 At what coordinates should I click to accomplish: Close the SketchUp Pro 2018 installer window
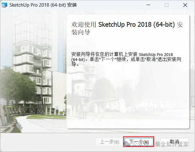(185, 5)
